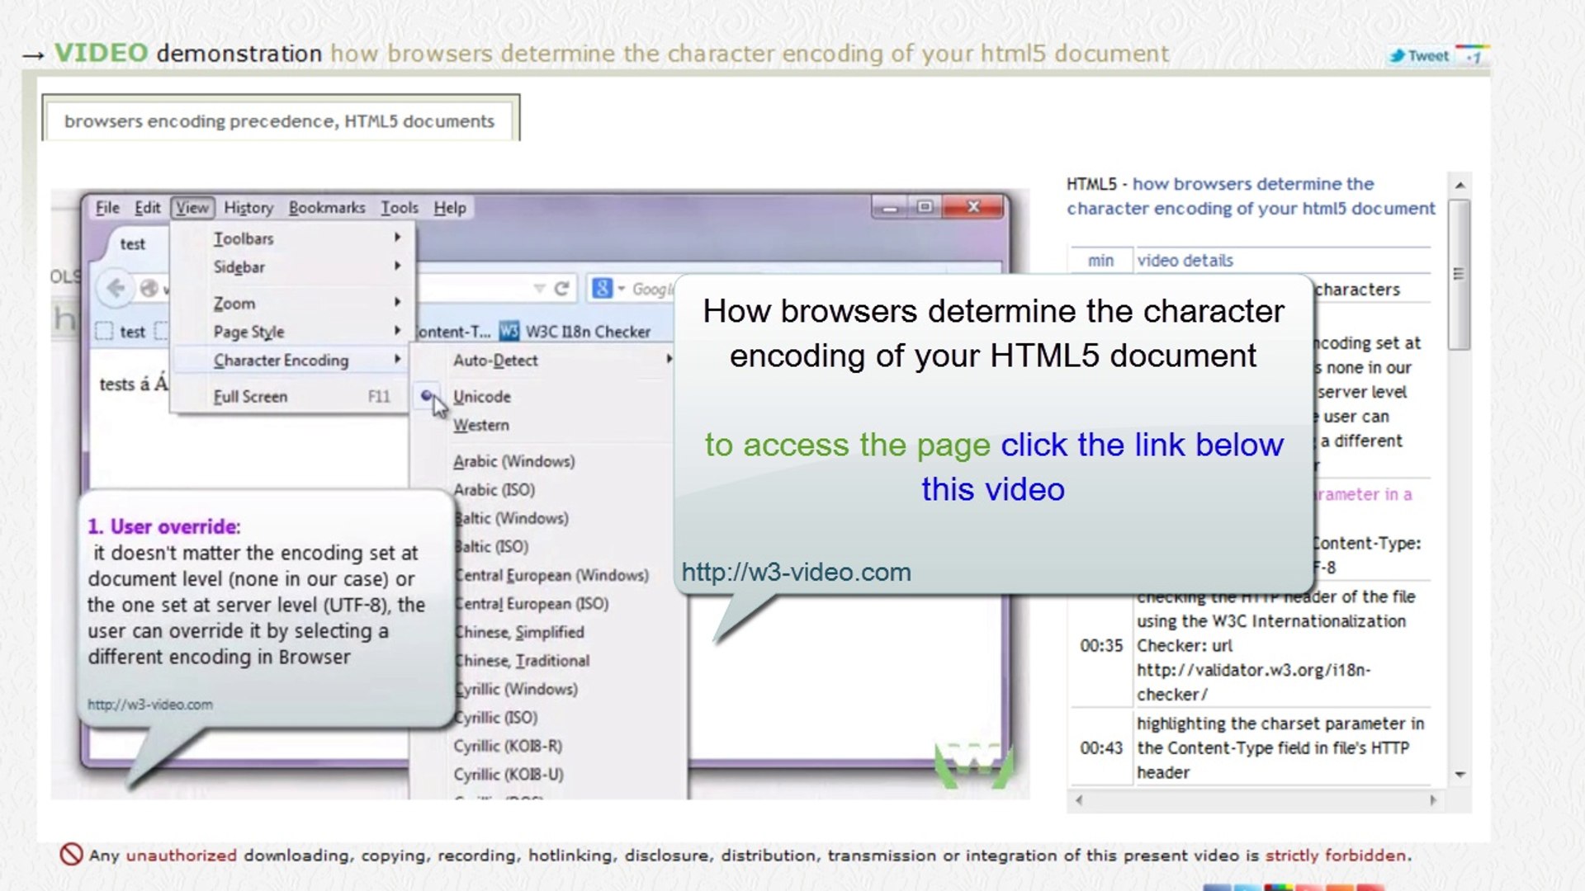Click the Google +1 share icon
This screenshot has height=891, width=1585.
tap(1472, 55)
